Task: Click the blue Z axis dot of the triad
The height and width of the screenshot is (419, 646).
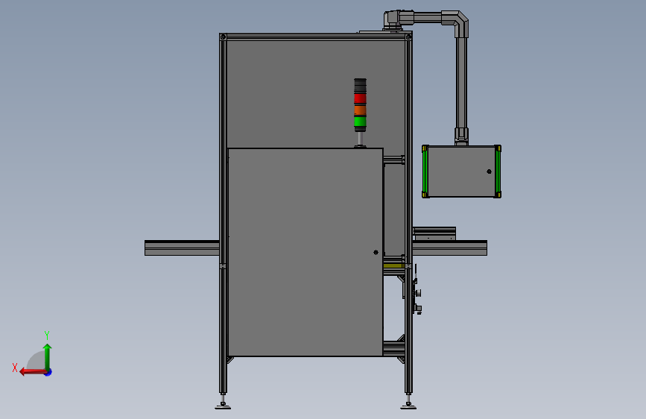Action: pos(48,372)
